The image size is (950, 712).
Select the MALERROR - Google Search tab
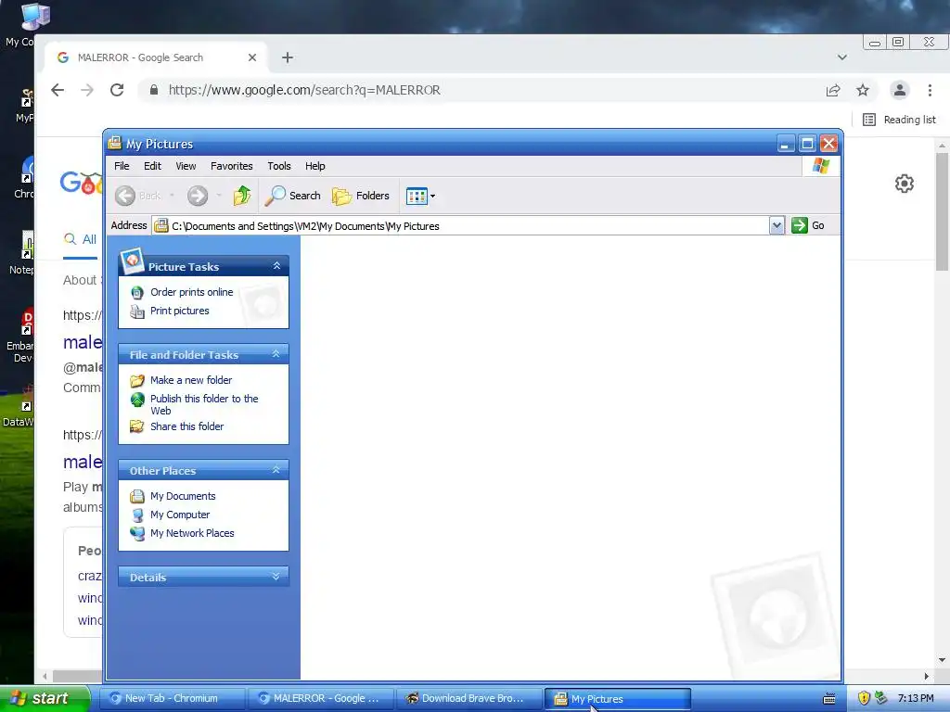pos(156,57)
